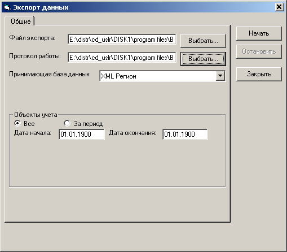287x252 pixels.
Task: Start export with Начать button
Action: pyautogui.click(x=259, y=33)
